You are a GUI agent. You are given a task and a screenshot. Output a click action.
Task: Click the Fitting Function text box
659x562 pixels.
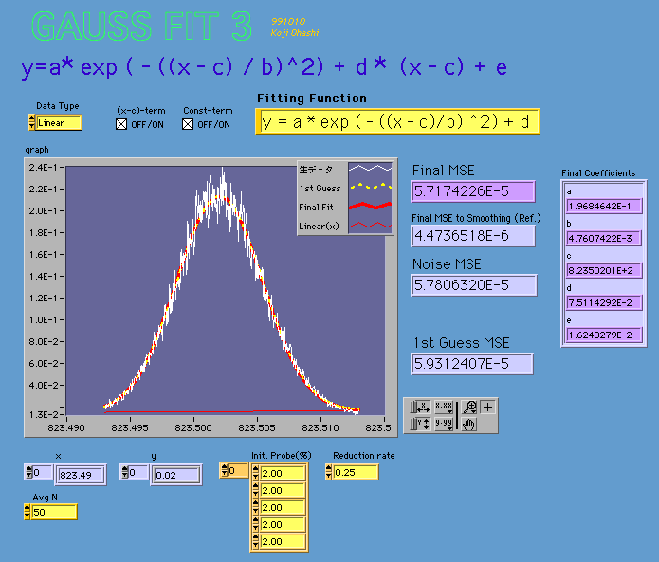point(397,121)
